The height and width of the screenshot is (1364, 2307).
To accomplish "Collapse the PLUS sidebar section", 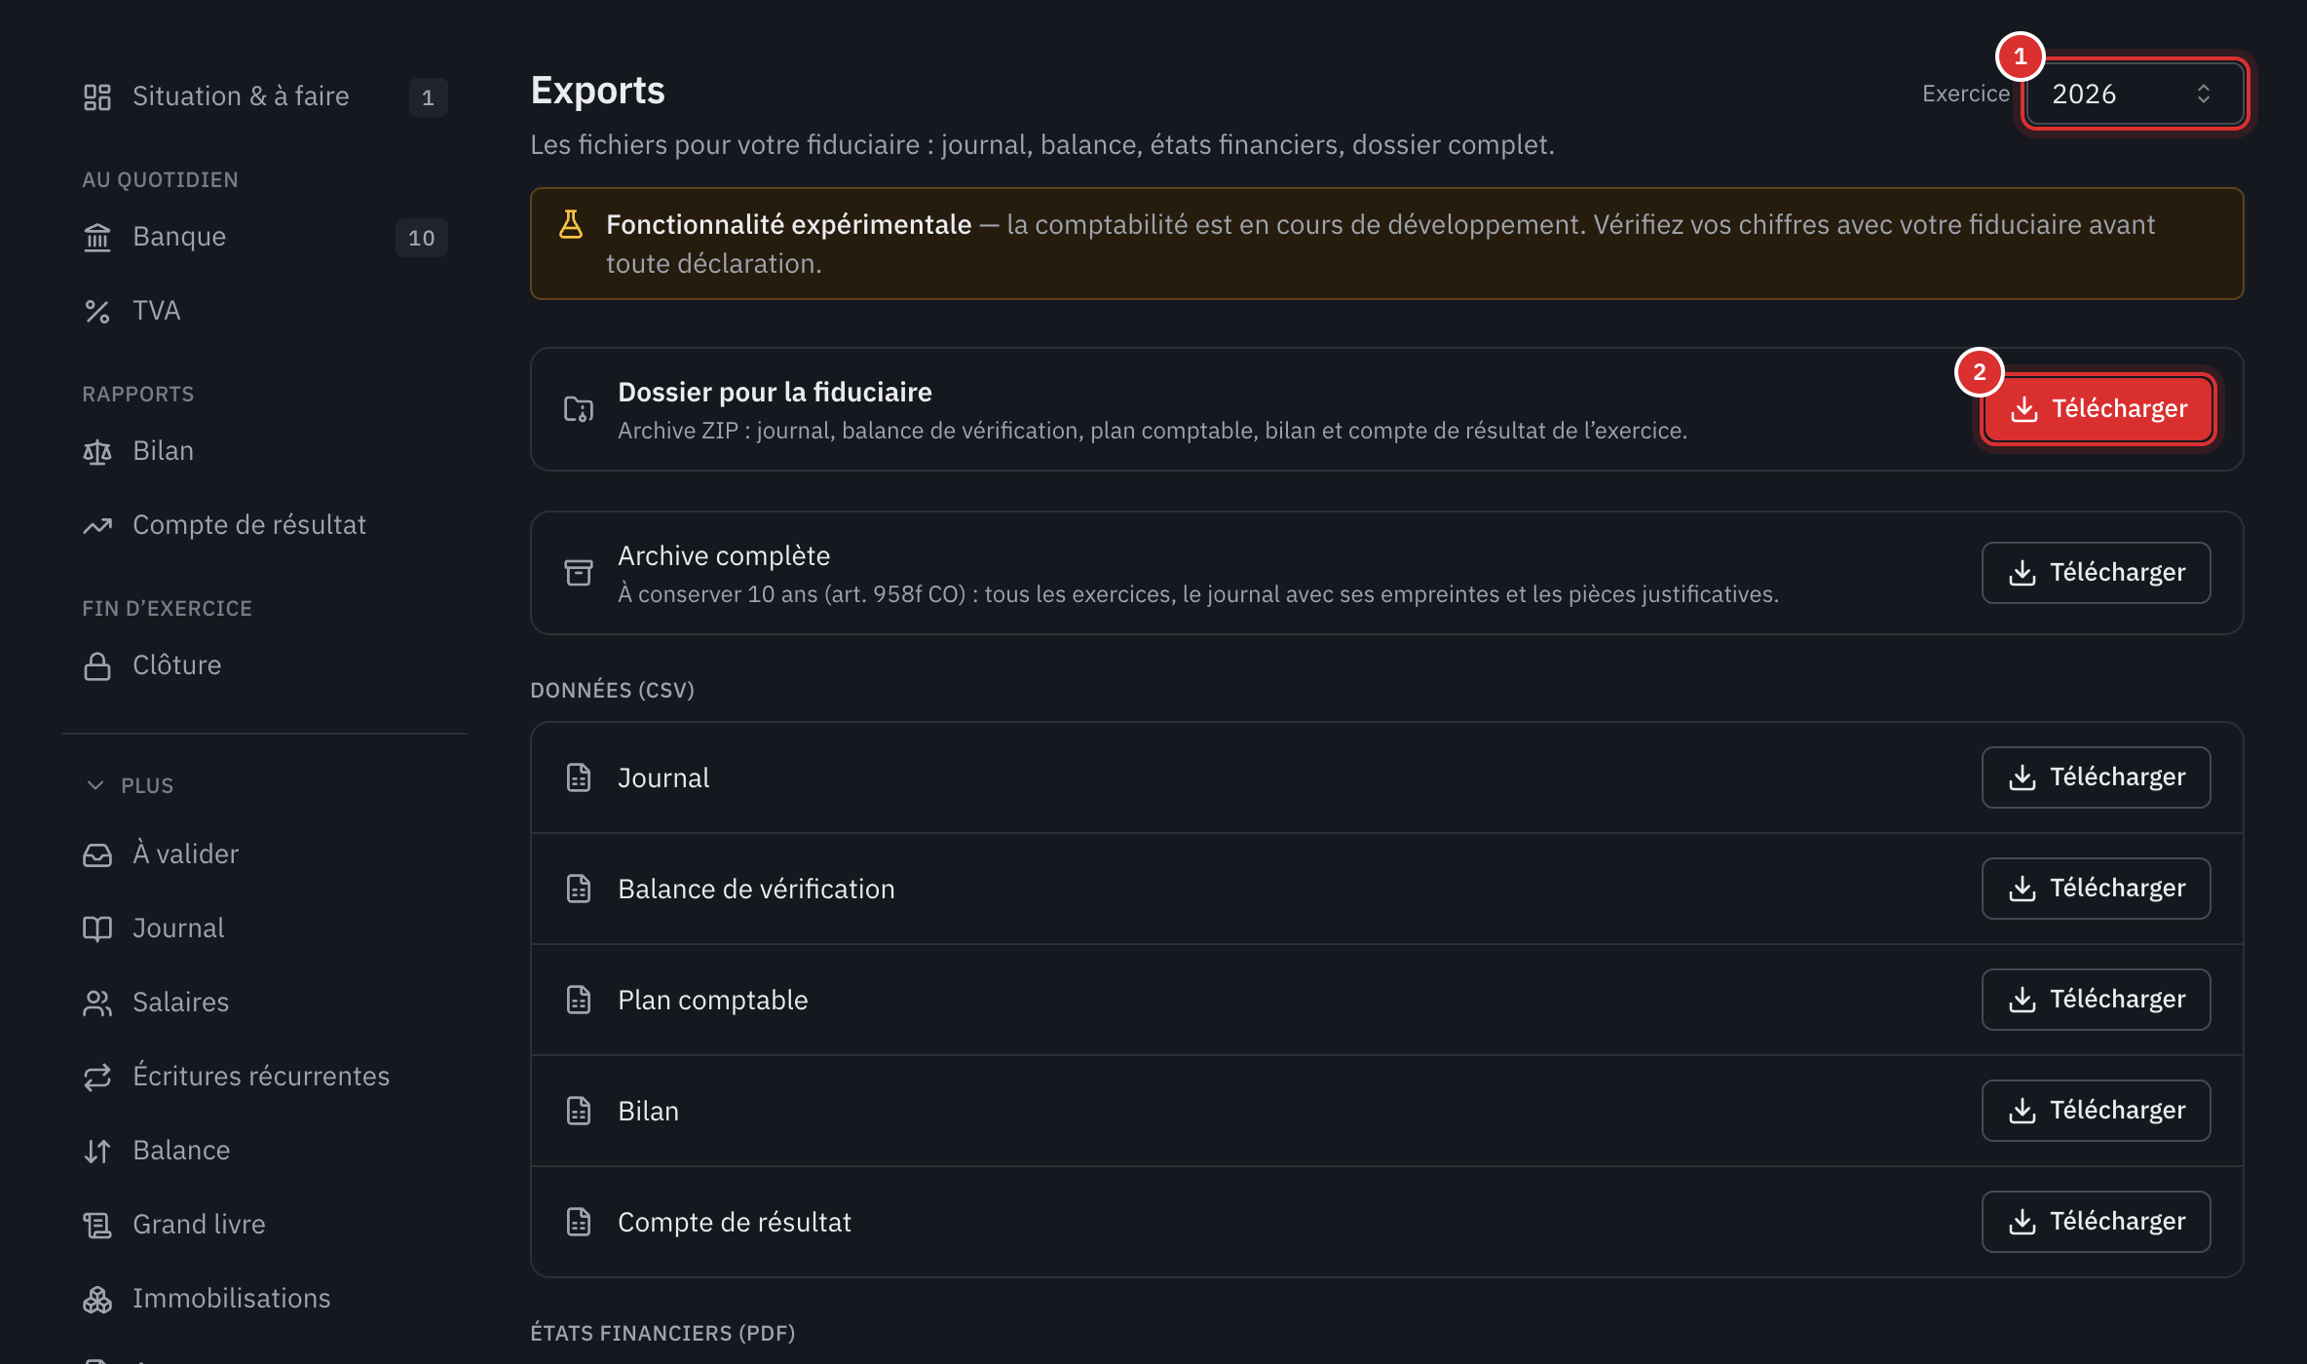I will tap(129, 785).
